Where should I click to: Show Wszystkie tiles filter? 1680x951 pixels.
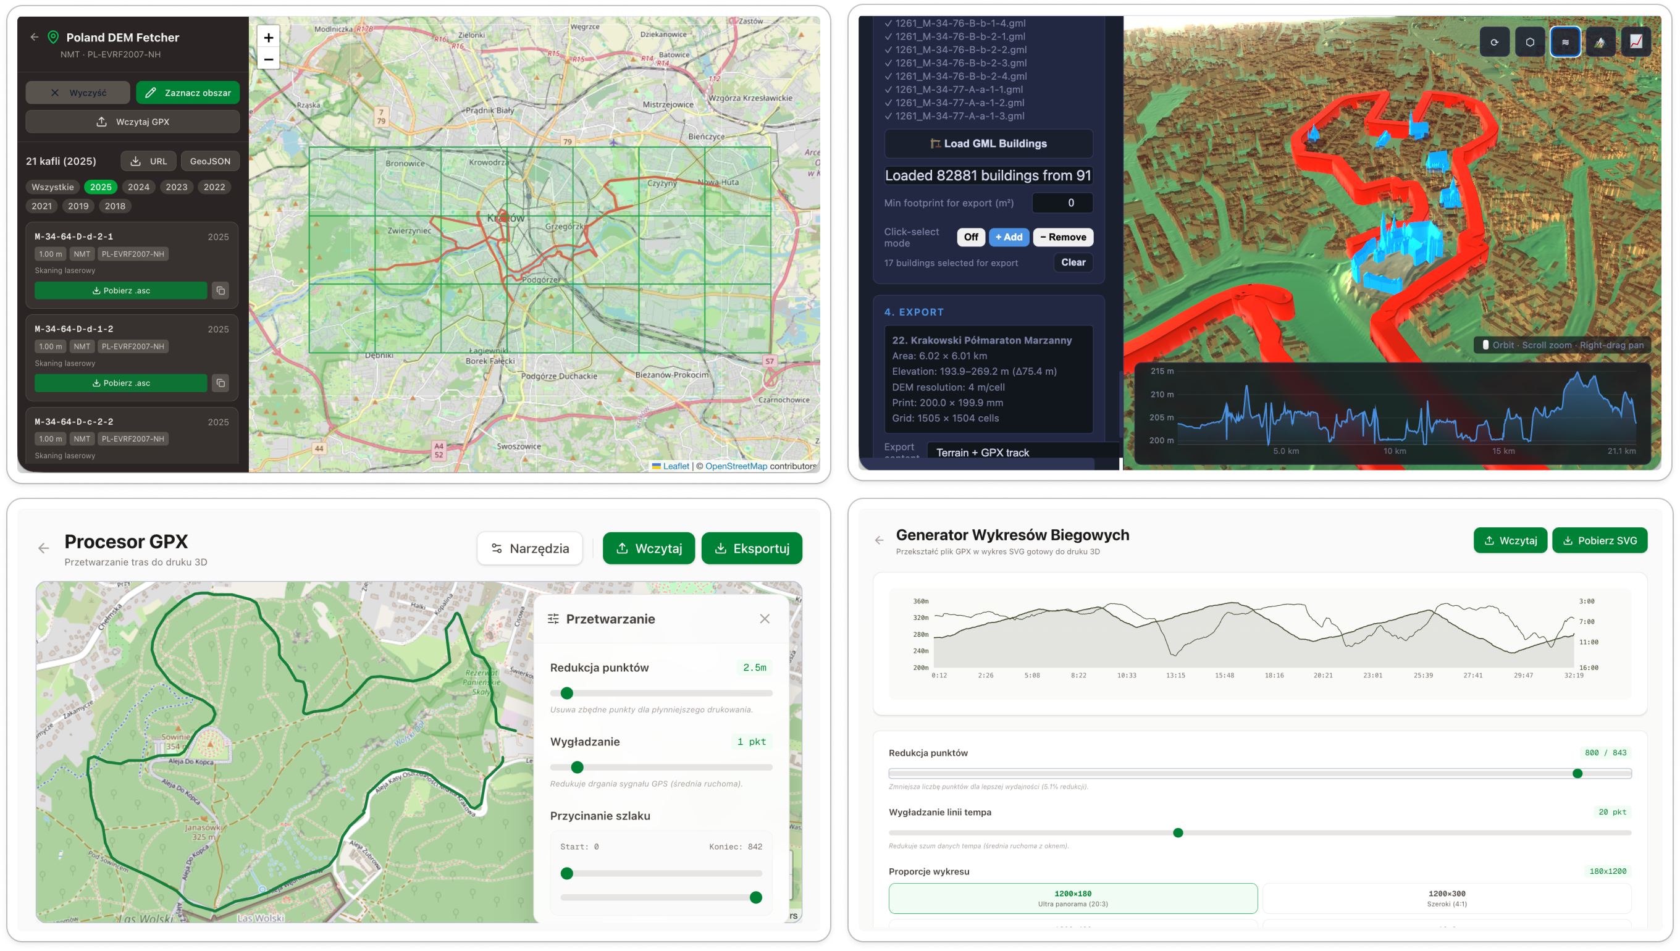[53, 186]
